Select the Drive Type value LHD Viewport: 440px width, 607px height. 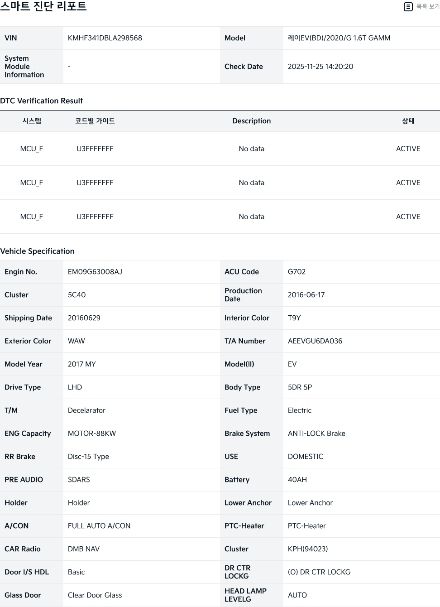coord(75,387)
